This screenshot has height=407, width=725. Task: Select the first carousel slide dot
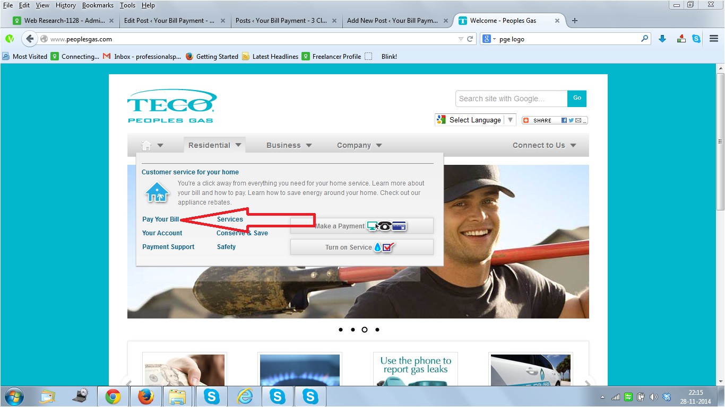[340, 330]
